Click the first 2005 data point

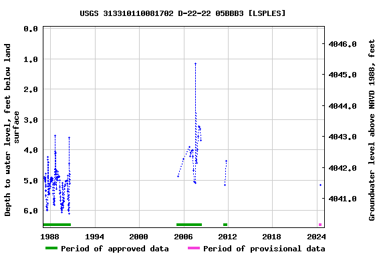(178, 177)
